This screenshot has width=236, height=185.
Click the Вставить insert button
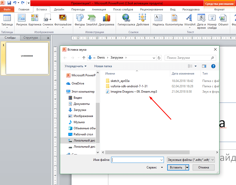click(176, 167)
